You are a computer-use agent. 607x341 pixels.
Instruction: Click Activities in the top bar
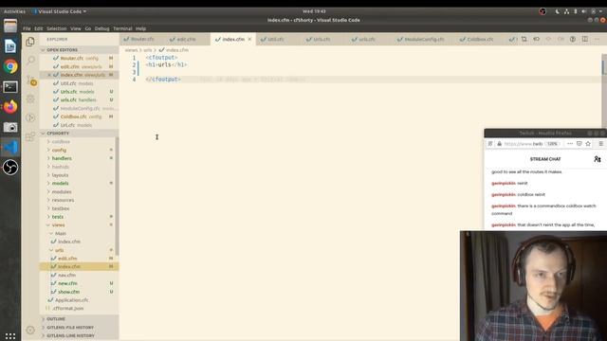point(14,11)
